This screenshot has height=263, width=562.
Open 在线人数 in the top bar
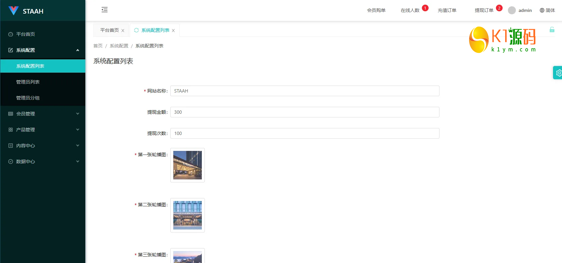(x=410, y=10)
